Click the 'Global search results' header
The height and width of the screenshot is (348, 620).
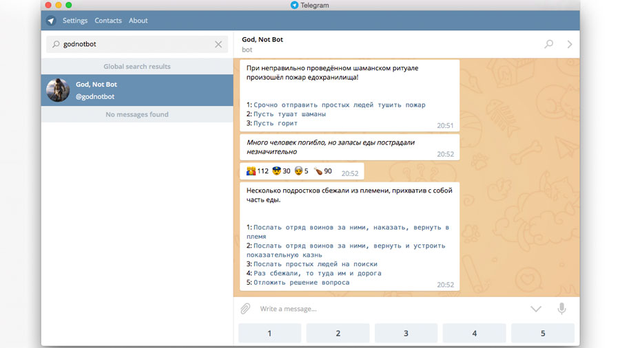pyautogui.click(x=137, y=66)
